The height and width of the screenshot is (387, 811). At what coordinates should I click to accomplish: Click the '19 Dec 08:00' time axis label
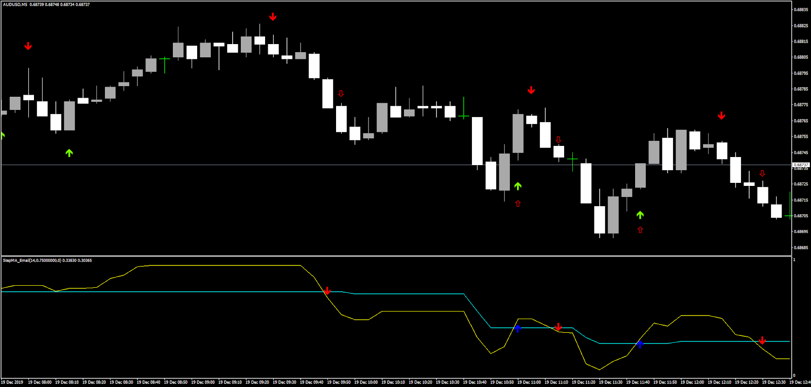[40, 382]
